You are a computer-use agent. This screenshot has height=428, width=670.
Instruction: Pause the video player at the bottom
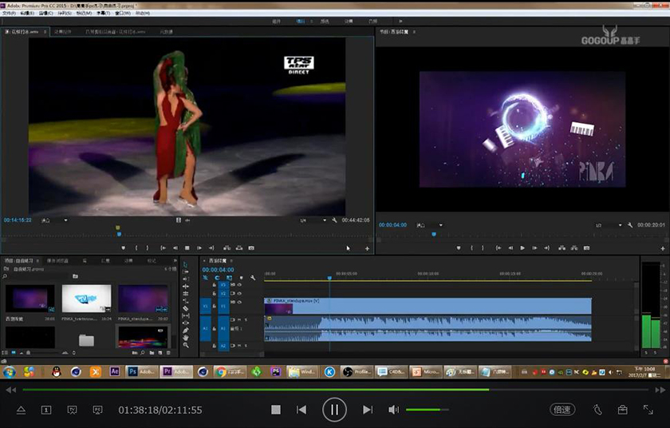click(334, 410)
